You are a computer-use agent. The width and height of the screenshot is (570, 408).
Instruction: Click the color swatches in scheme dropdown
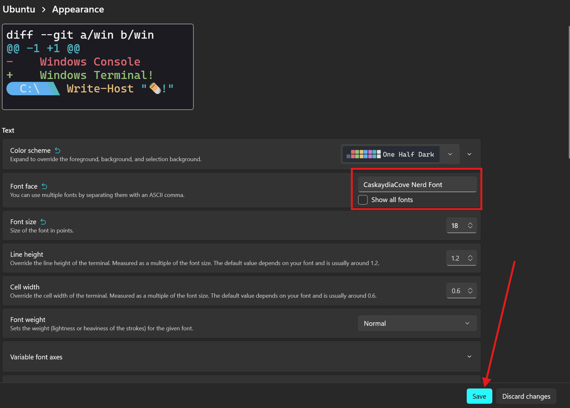[363, 154]
